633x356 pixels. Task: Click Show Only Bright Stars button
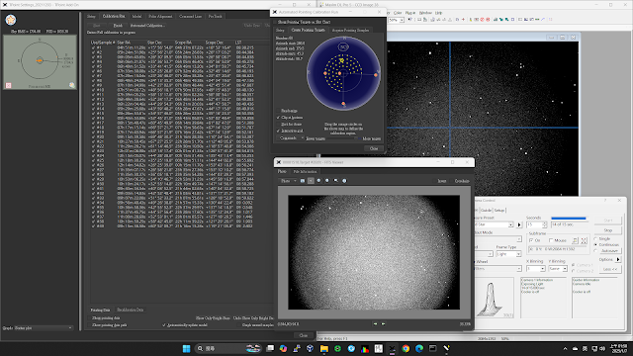click(x=213, y=318)
